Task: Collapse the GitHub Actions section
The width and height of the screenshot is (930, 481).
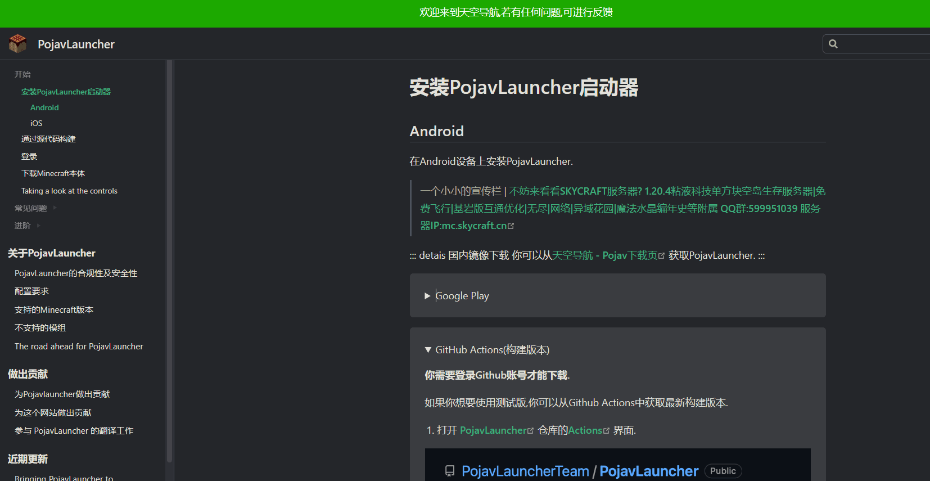Action: pos(487,350)
